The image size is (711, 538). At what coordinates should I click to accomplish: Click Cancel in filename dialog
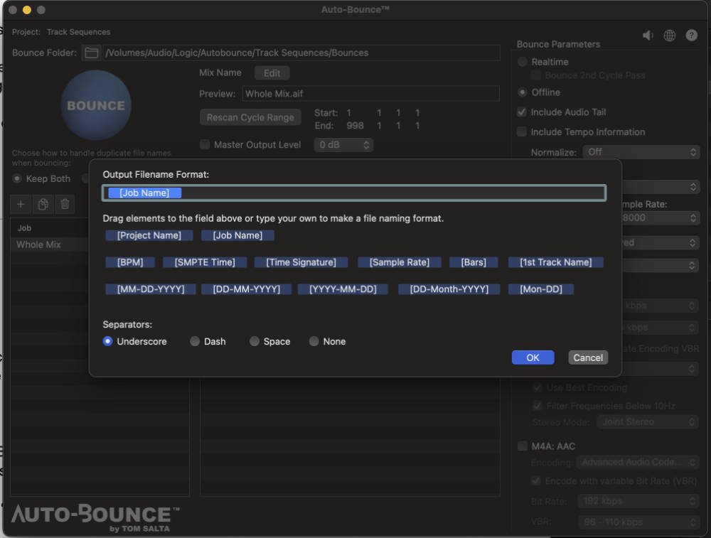click(x=588, y=357)
